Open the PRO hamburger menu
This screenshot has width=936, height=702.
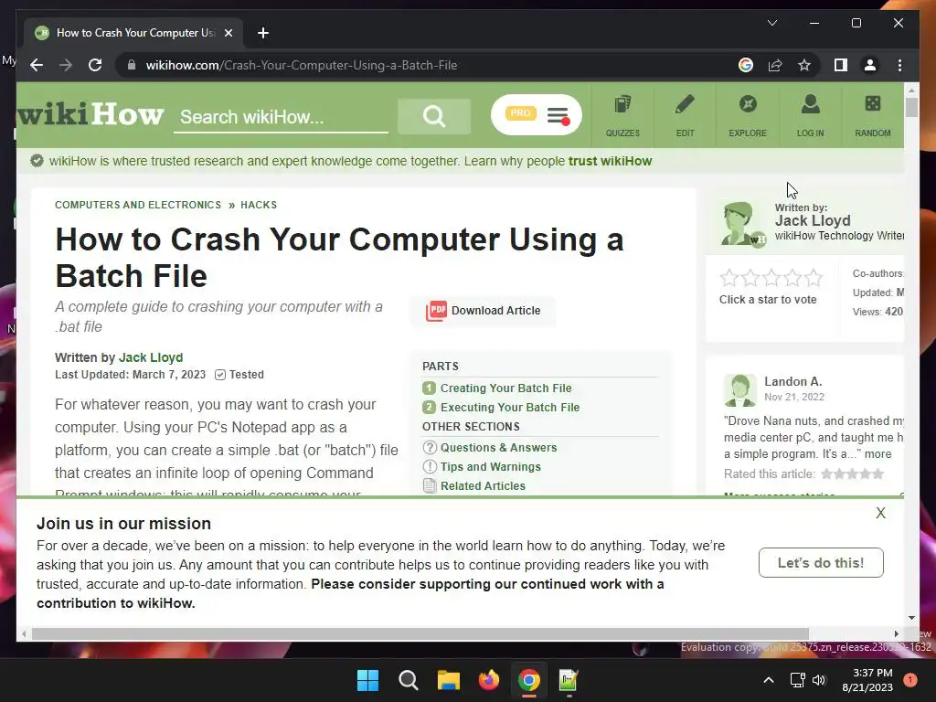pos(536,114)
